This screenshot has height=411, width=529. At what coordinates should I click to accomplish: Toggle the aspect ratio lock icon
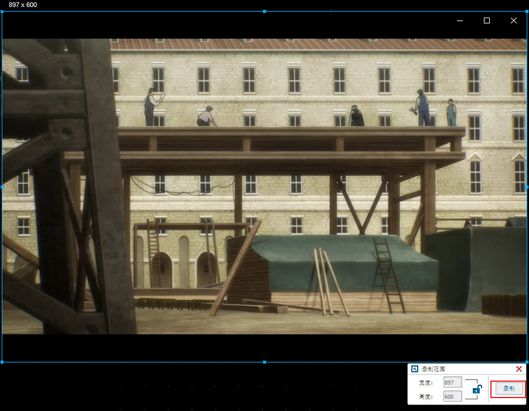[x=477, y=389]
